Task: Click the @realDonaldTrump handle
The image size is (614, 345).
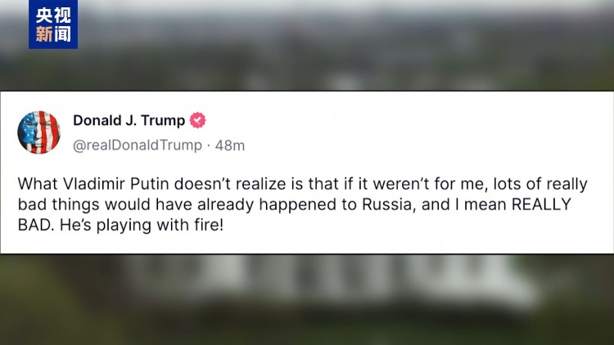Action: coord(138,146)
